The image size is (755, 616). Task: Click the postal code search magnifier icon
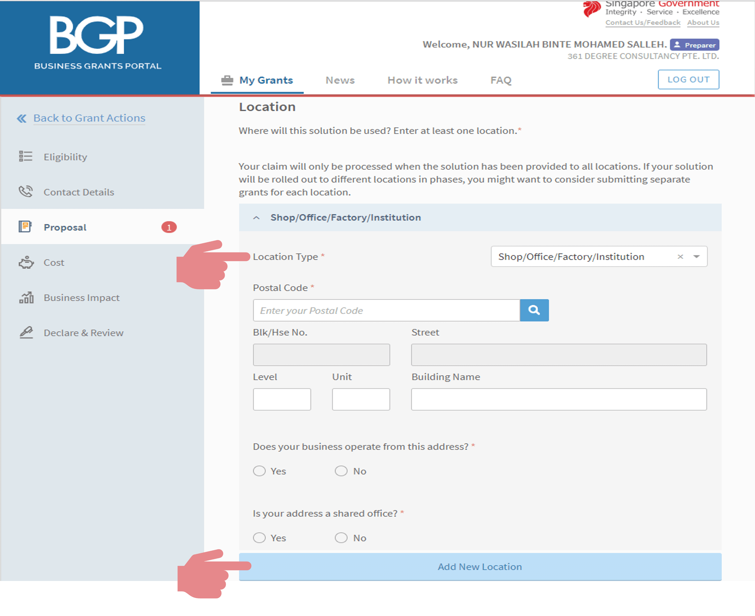tap(534, 310)
